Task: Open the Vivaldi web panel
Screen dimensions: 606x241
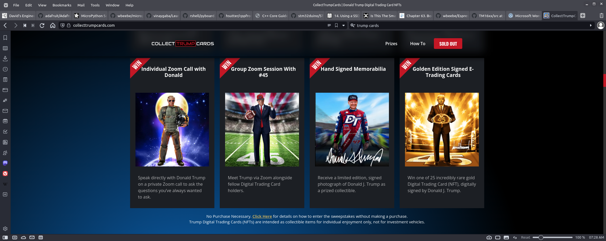Action: 5,174
